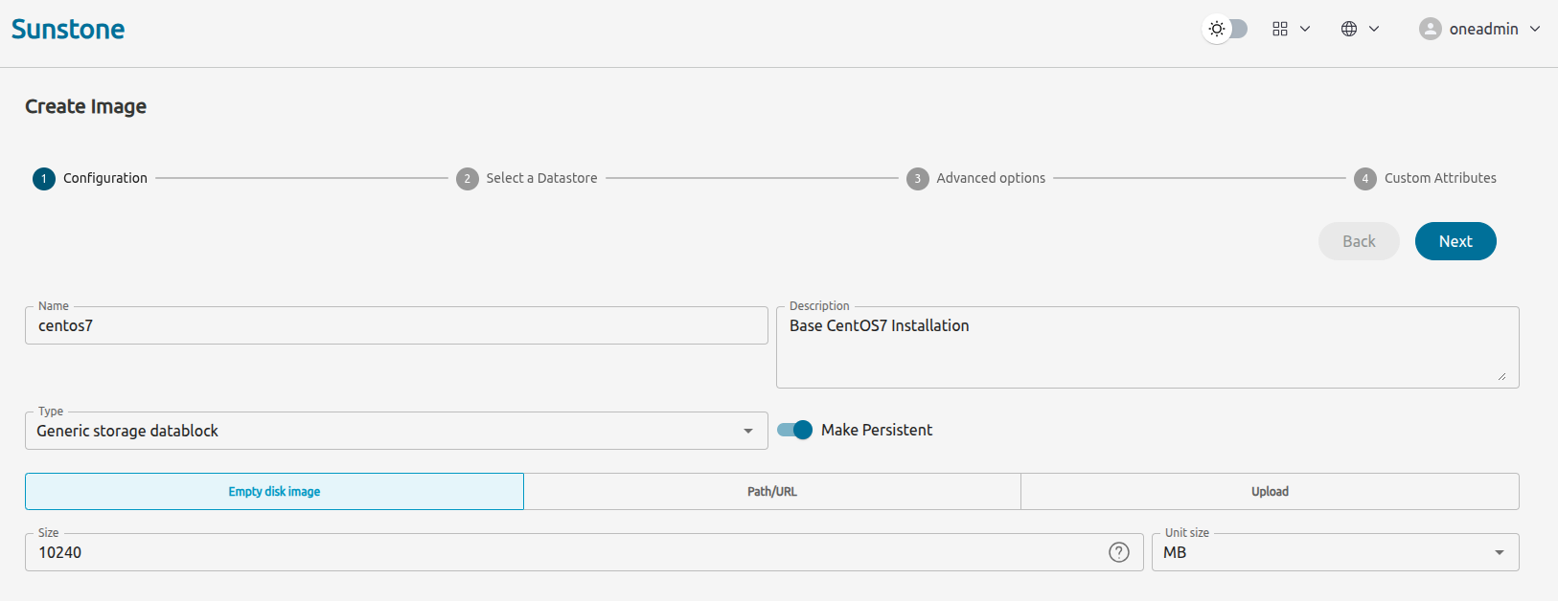
Task: Click the oneadmin username text
Action: pos(1483,29)
